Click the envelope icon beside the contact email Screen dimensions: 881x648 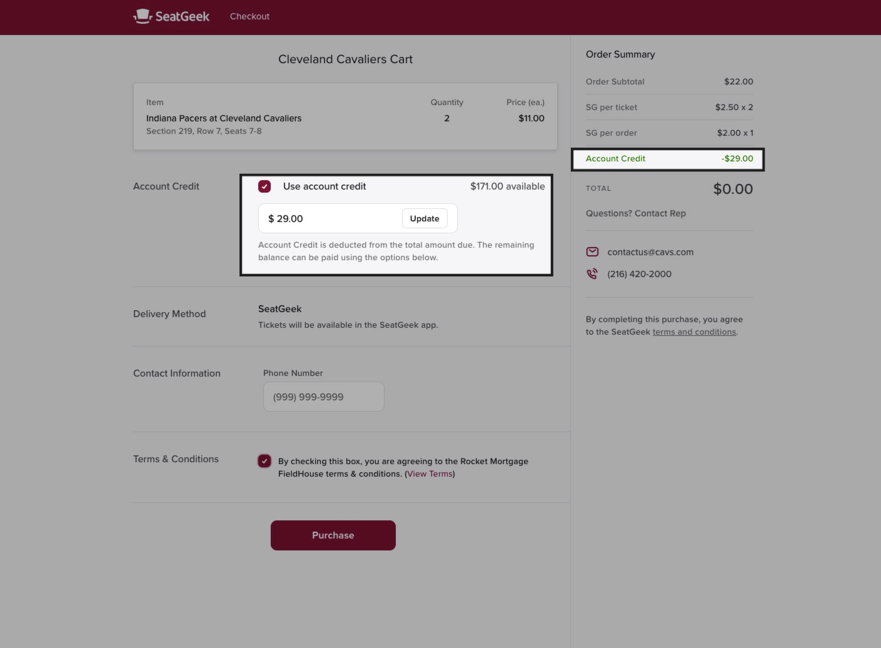point(592,252)
